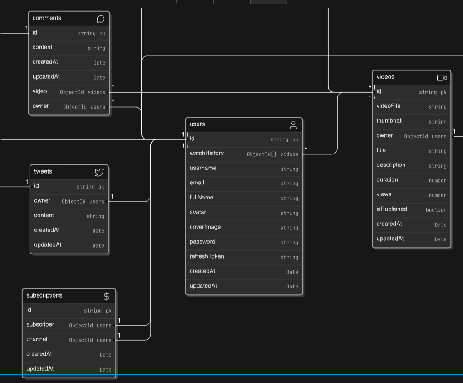Click the person icon on users table
This screenshot has width=463, height=383.
click(x=293, y=125)
